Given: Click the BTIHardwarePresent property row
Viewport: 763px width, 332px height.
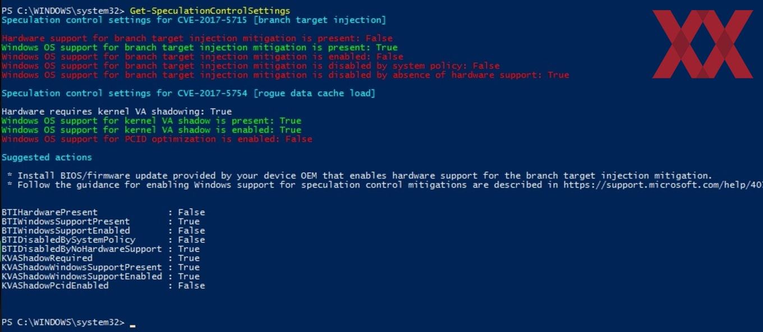Looking at the screenshot, I should 103,212.
